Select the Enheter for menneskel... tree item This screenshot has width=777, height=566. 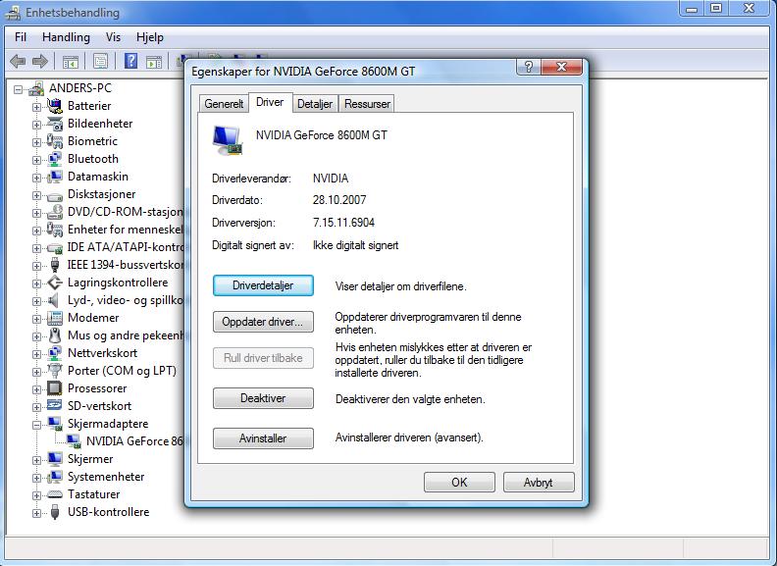point(126,230)
